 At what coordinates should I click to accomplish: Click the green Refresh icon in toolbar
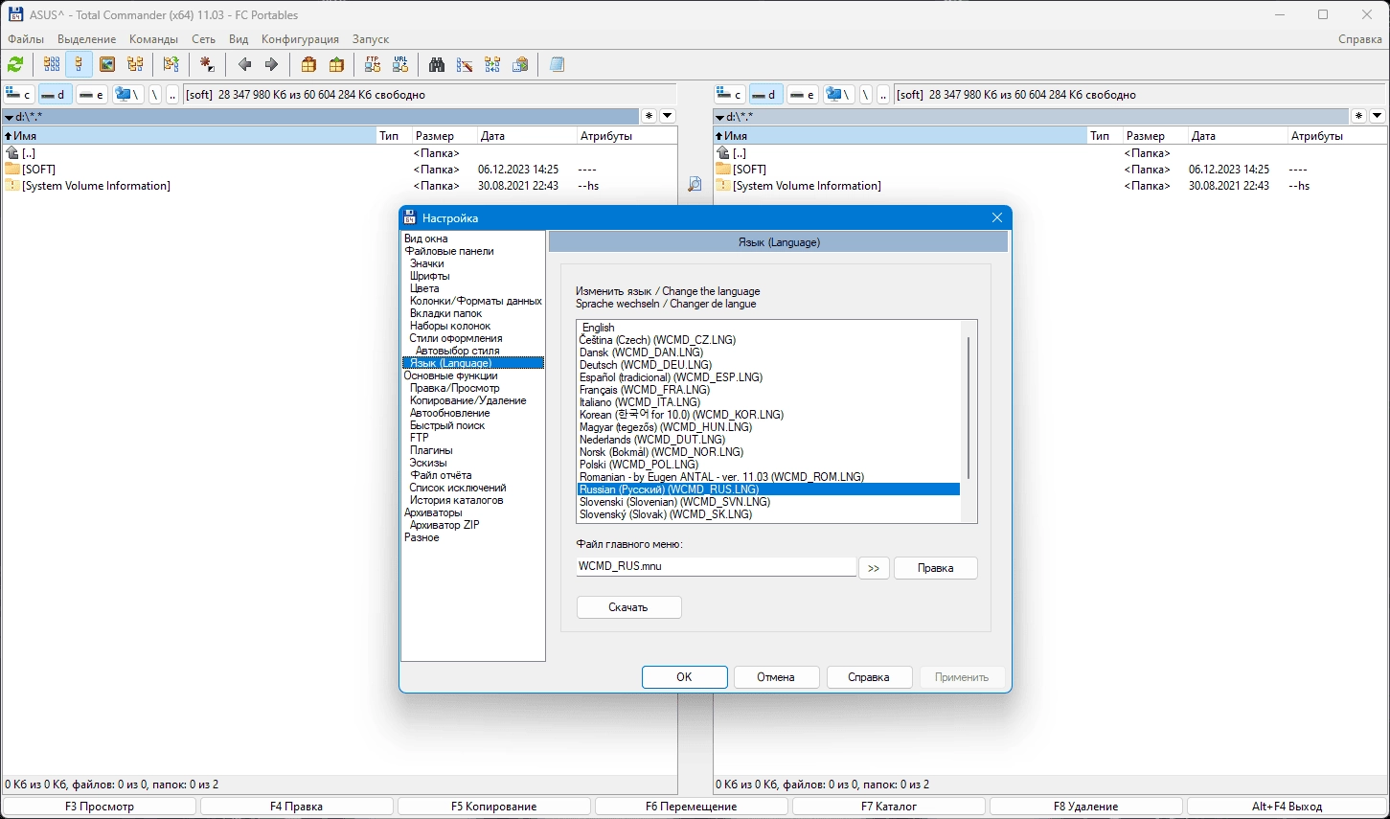[x=15, y=65]
